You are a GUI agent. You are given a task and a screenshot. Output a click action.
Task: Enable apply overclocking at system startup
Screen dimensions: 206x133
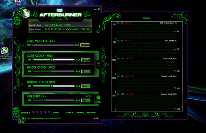[x=23, y=118]
